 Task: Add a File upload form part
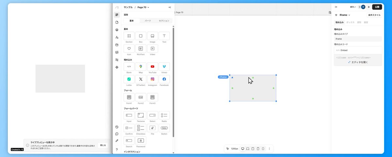click(153, 128)
